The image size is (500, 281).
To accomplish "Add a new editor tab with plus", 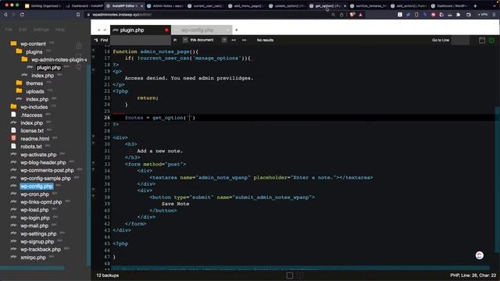I will [x=237, y=30].
